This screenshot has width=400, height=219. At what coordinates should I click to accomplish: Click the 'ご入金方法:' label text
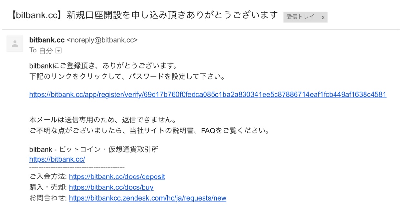pyautogui.click(x=48, y=177)
